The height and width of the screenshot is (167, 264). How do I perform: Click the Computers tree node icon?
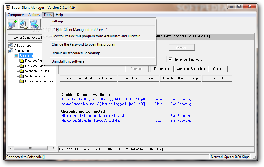pyautogui.click(x=11, y=50)
